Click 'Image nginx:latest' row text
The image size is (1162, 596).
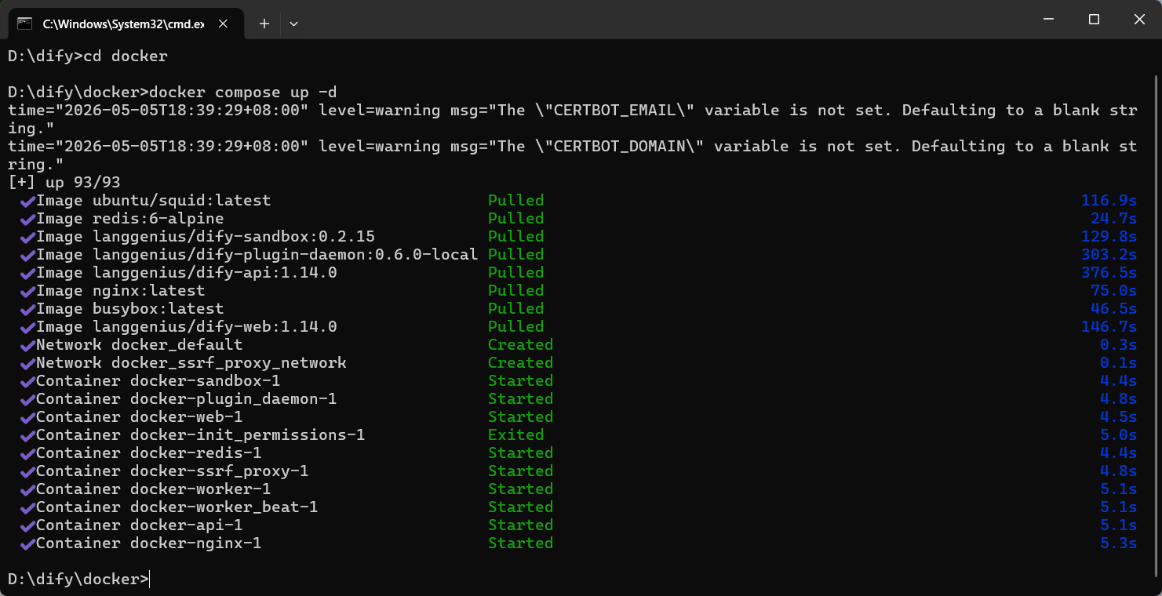121,291
